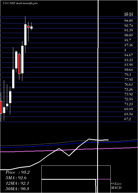Click the '<<Live MACD' label
This screenshot has width=138, height=193.
pos(116,186)
